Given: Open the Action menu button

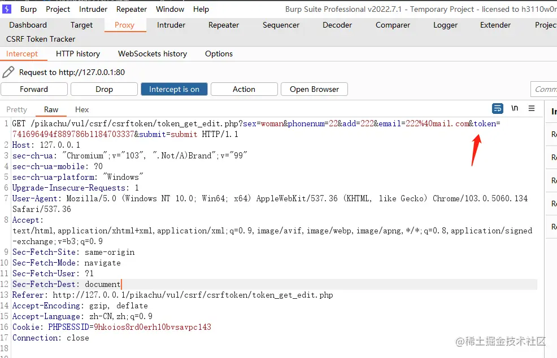Looking at the screenshot, I should coord(244,89).
